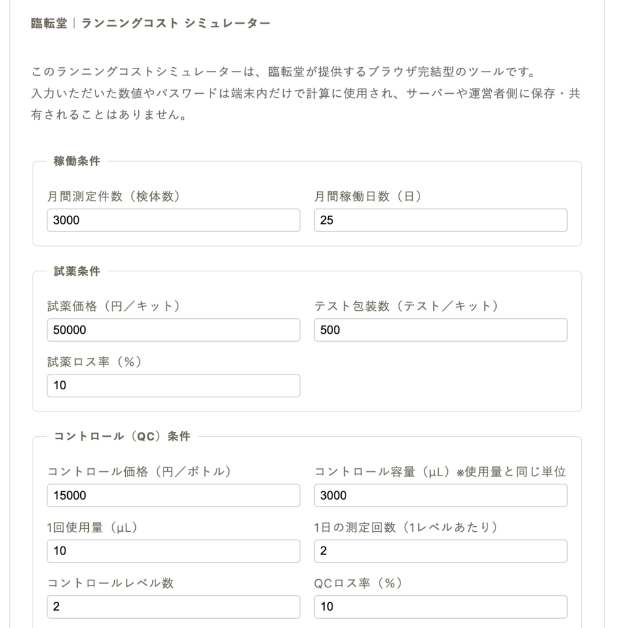The height and width of the screenshot is (628, 617).
Task: Click the コントロールレベル数 field showing 2
Action: [173, 606]
